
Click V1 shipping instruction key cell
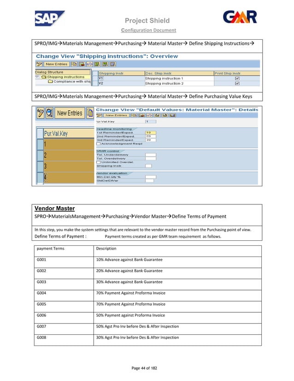pyautogui.click(x=121, y=78)
